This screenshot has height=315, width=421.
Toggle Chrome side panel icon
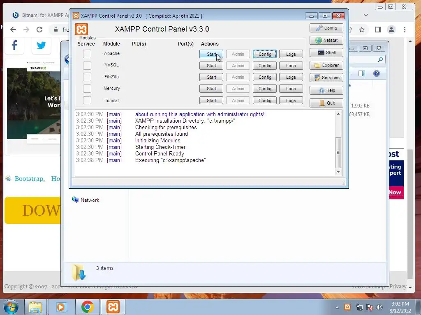(378, 30)
